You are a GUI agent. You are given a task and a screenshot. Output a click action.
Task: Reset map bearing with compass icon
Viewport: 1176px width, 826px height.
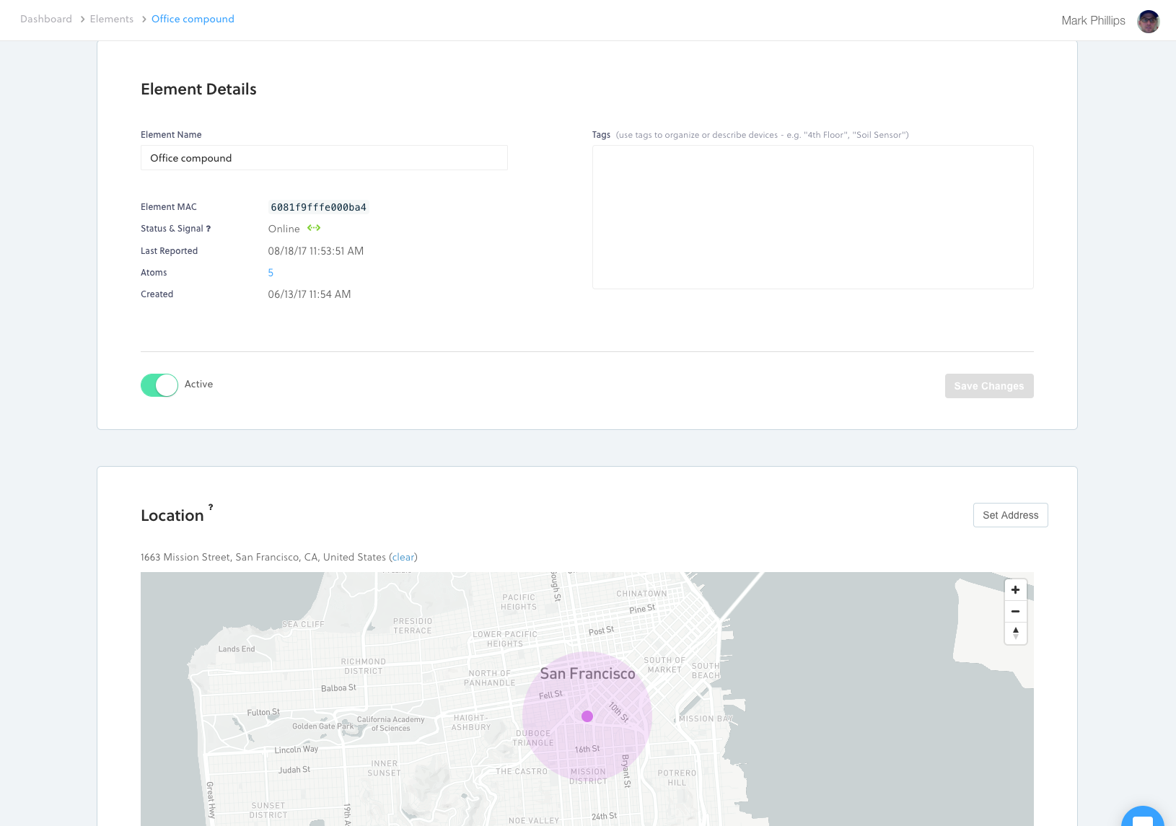tap(1015, 633)
